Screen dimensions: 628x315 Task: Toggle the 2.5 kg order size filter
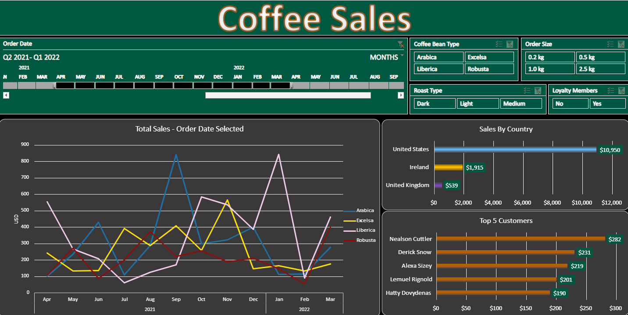(600, 69)
